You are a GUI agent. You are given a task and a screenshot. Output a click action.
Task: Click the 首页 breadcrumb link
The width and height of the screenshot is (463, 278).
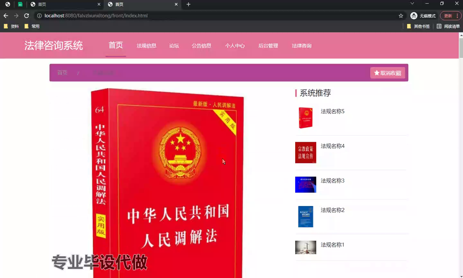[x=62, y=73]
